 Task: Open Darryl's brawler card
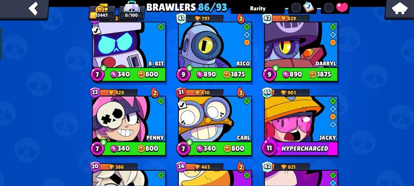[301, 52]
